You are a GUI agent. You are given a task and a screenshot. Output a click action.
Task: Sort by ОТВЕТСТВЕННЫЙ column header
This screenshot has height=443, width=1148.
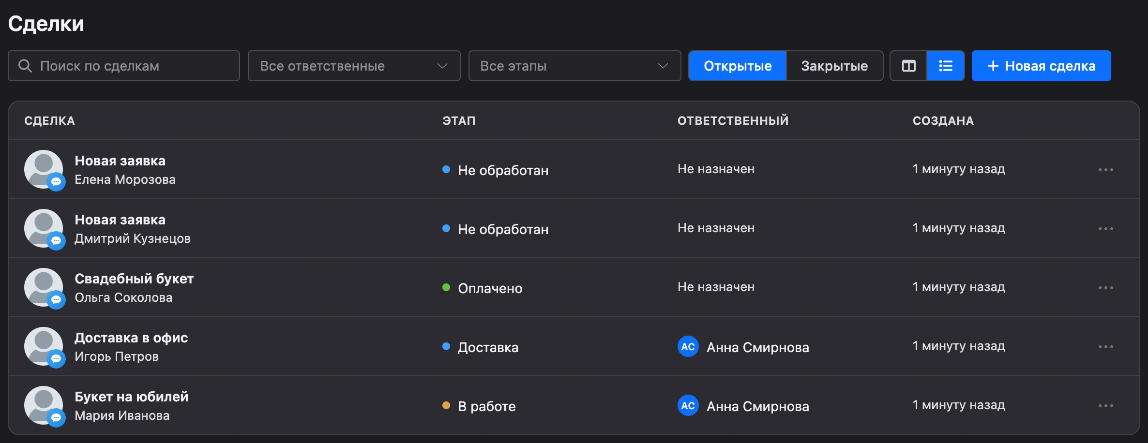pos(733,120)
